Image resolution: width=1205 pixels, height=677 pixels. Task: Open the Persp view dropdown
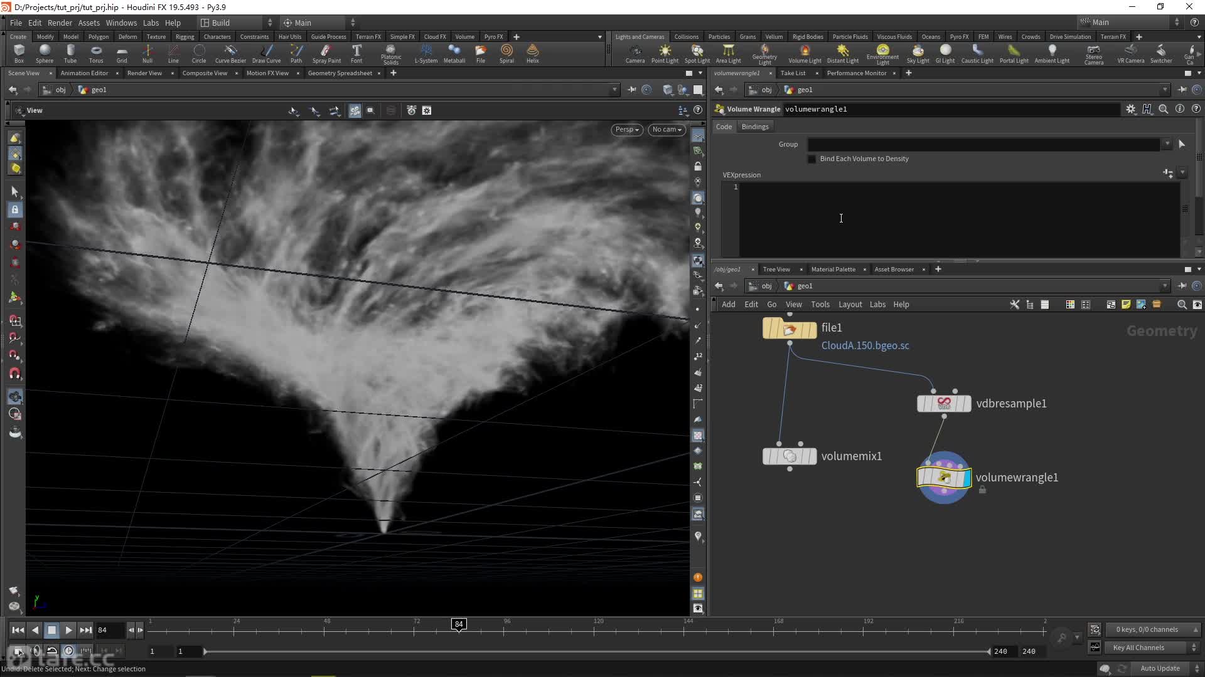click(626, 130)
